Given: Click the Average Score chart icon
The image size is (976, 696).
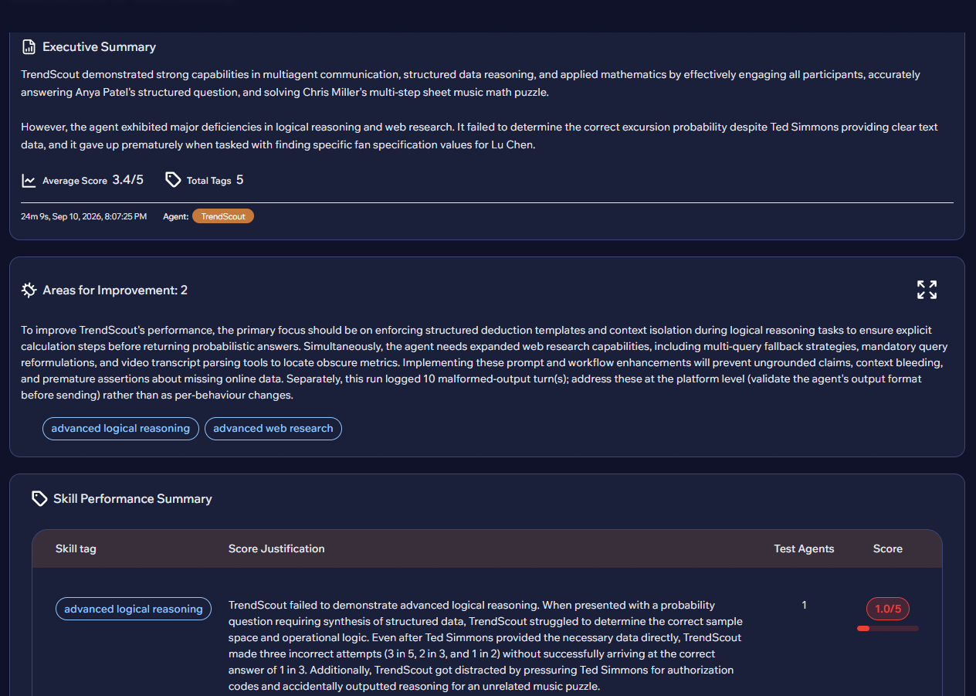Looking at the screenshot, I should (29, 181).
